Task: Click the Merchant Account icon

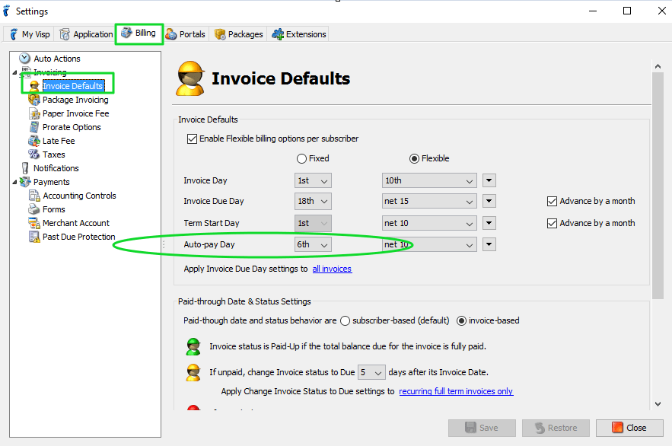Action: click(x=34, y=223)
